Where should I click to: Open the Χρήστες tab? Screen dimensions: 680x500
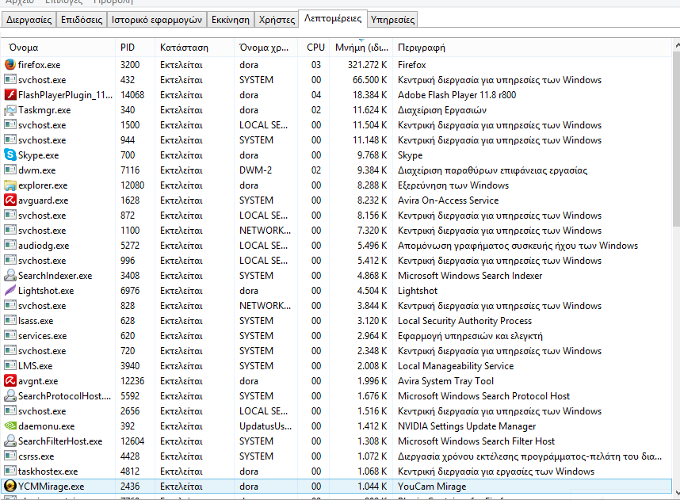point(277,20)
